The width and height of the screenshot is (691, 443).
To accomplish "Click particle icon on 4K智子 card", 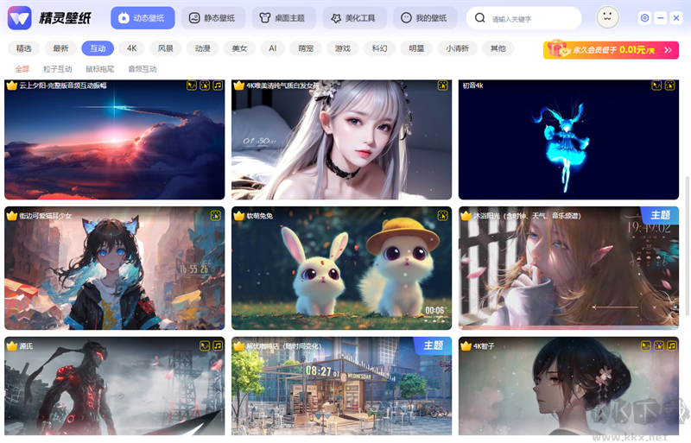I will tap(659, 345).
